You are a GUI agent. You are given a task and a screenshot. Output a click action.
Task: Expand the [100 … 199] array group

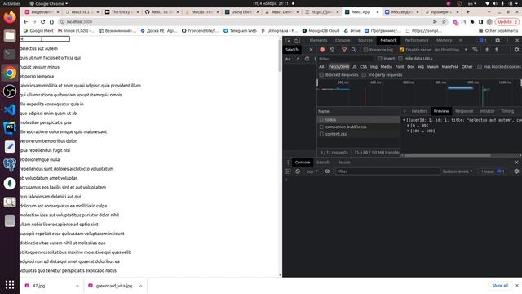pyautogui.click(x=408, y=131)
